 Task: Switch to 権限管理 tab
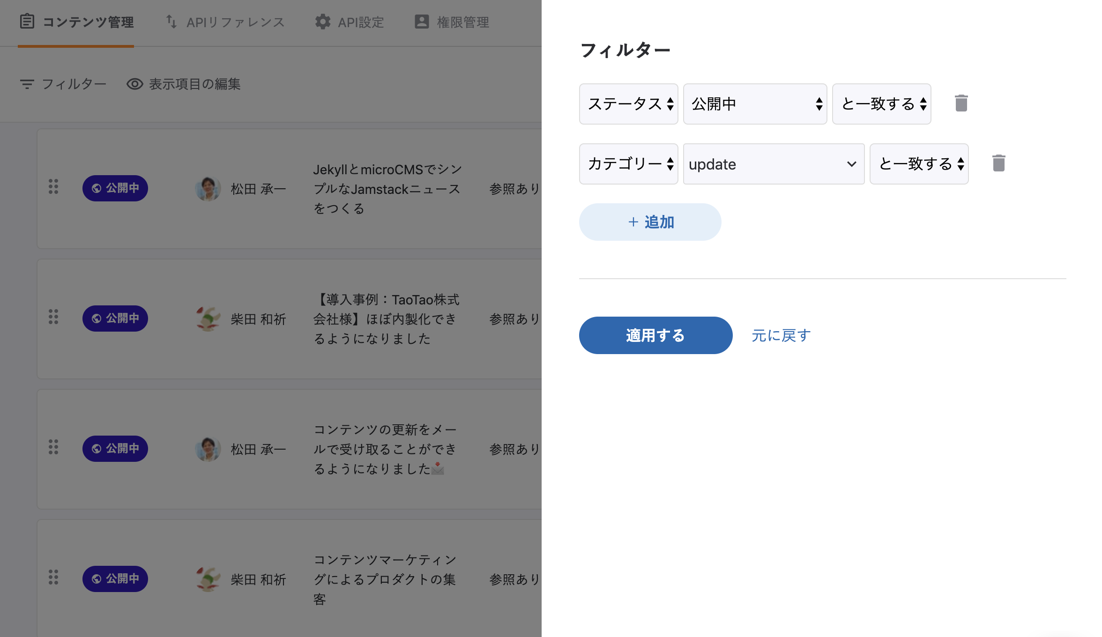[x=452, y=22]
